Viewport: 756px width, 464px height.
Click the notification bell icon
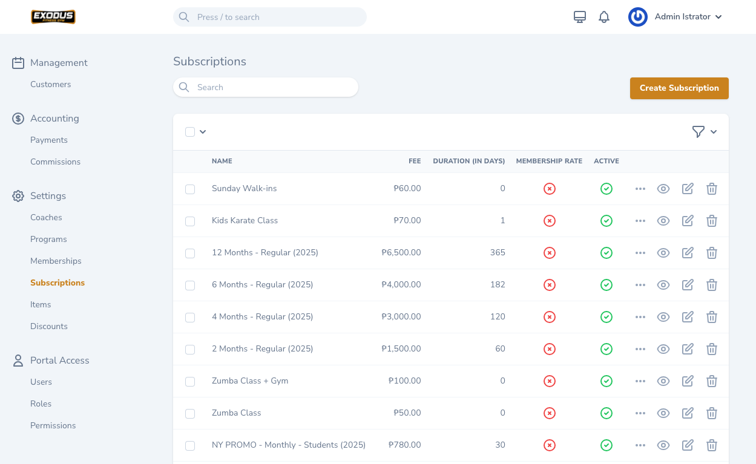tap(603, 17)
